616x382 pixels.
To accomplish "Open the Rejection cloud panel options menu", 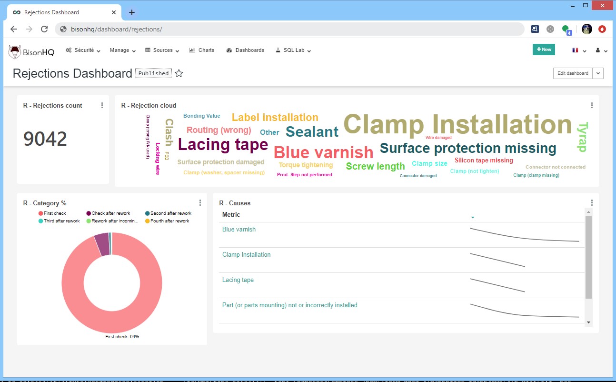I will pos(592,105).
